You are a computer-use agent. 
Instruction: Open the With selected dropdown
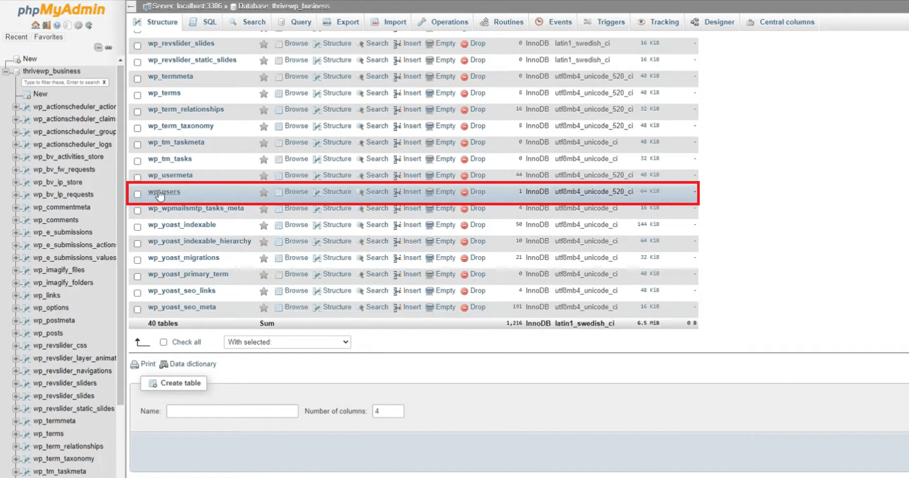(287, 342)
